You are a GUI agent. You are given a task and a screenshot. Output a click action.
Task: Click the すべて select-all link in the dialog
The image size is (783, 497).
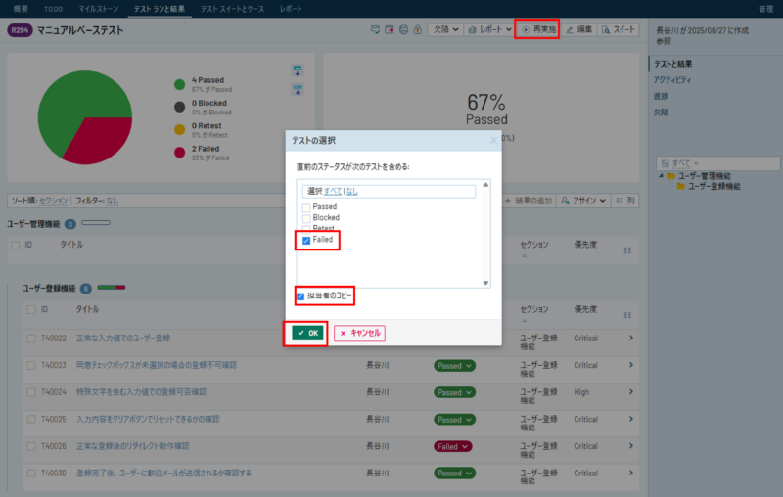[x=333, y=191]
